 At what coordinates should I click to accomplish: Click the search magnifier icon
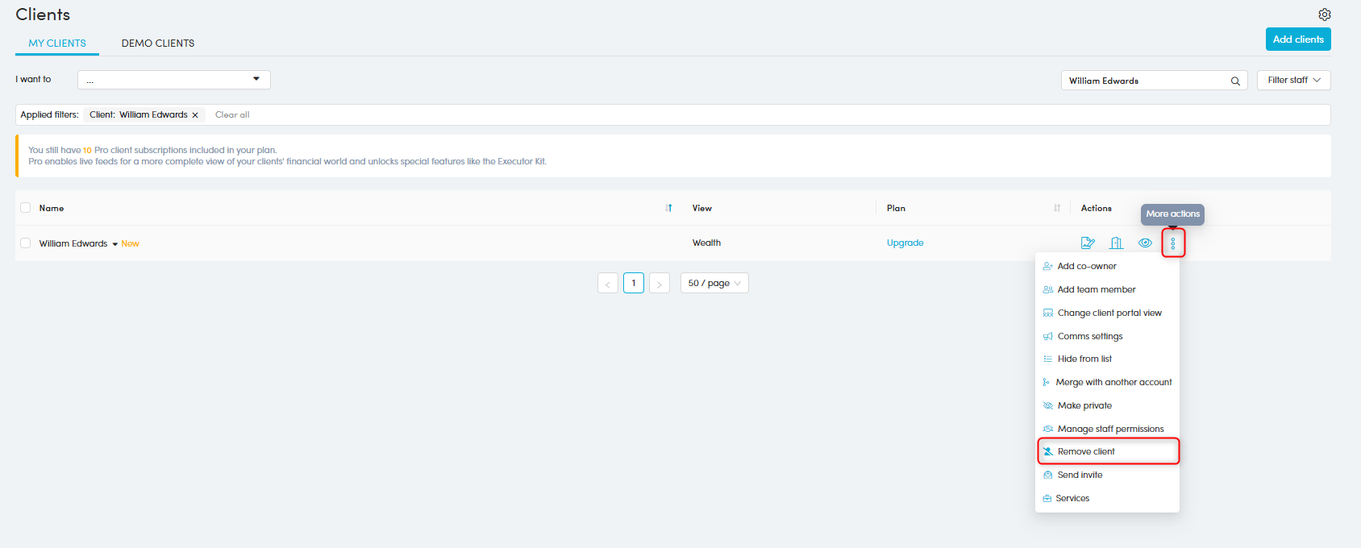[1234, 81]
